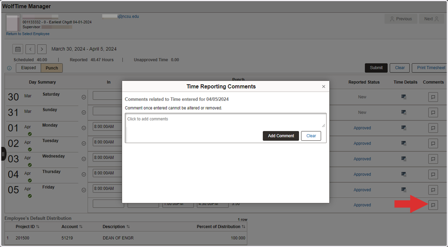Sort by Project ID column arrows
This screenshot has height=247, width=448.
(x=38, y=227)
